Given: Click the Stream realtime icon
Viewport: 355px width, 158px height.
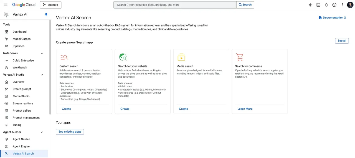Looking at the screenshot, I should coord(6,103).
